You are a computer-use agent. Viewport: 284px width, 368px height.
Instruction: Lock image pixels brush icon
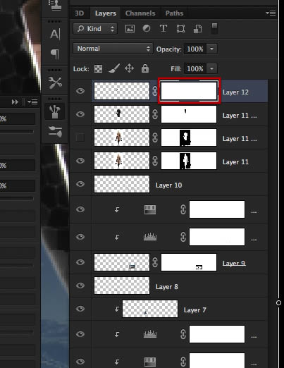pyautogui.click(x=114, y=68)
